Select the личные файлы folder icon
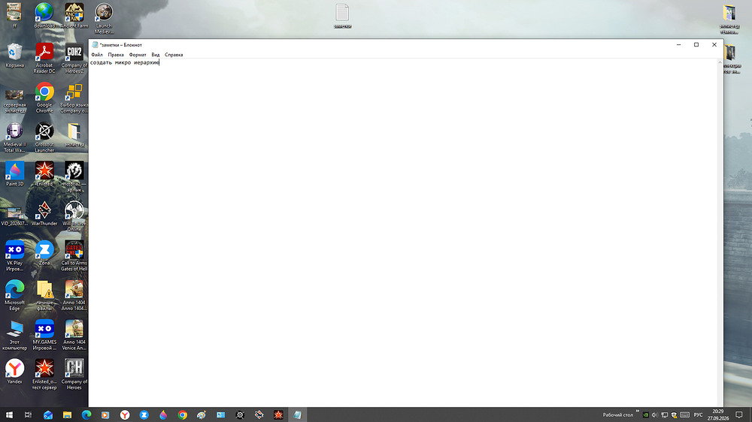 (44, 296)
